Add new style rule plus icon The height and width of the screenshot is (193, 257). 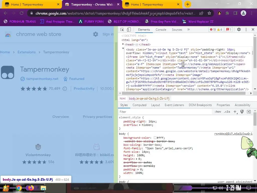coord(235,112)
